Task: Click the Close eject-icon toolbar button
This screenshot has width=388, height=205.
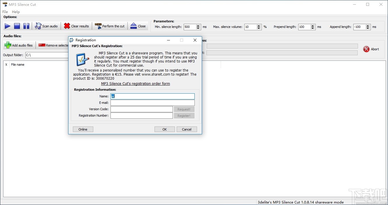Action: (138, 26)
